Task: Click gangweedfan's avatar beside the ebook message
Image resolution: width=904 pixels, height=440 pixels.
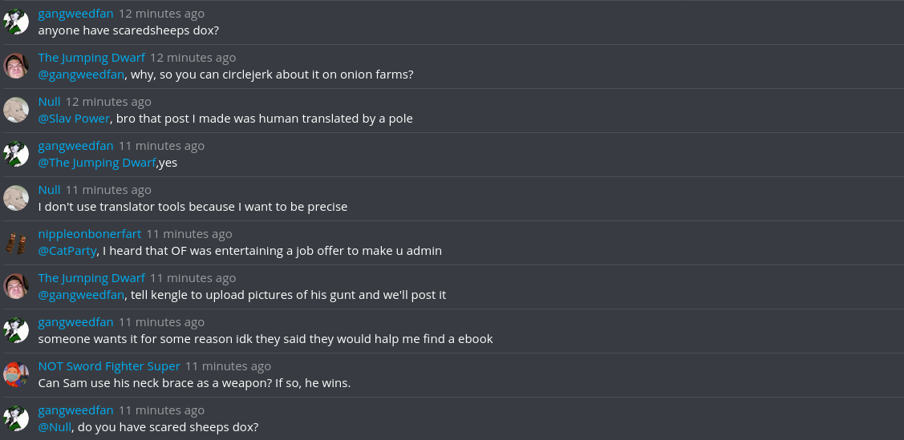Action: point(16,330)
